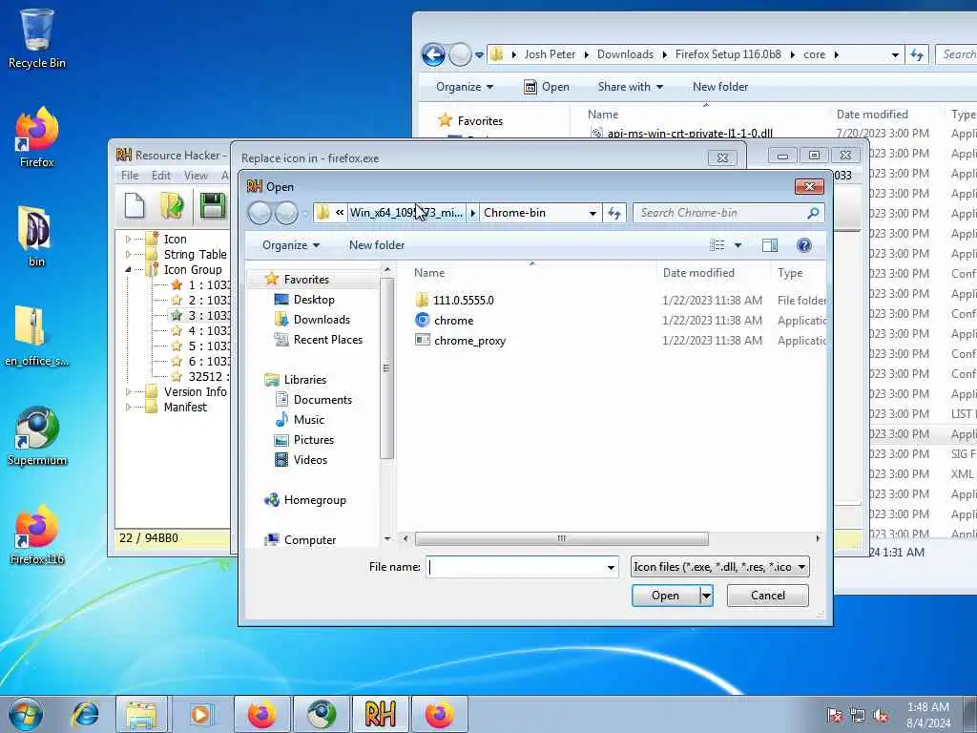Click the help icon in Open dialog
The height and width of the screenshot is (733, 977).
click(803, 245)
